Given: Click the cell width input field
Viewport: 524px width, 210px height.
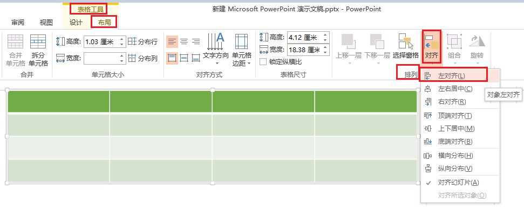Looking at the screenshot, I should click(101, 58).
